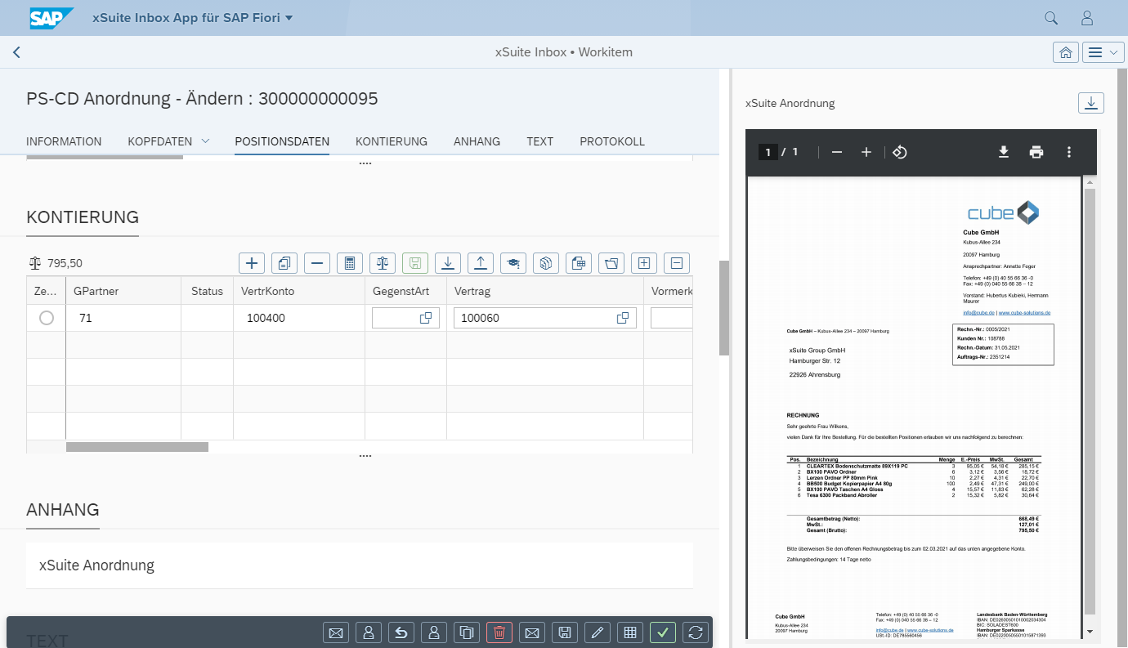Open the hamburger menu dropdown at top right
Viewport: 1128px width, 648px height.
tap(1103, 52)
